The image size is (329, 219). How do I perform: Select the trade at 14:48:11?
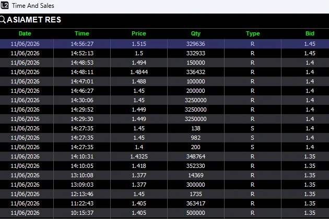pyautogui.click(x=164, y=72)
